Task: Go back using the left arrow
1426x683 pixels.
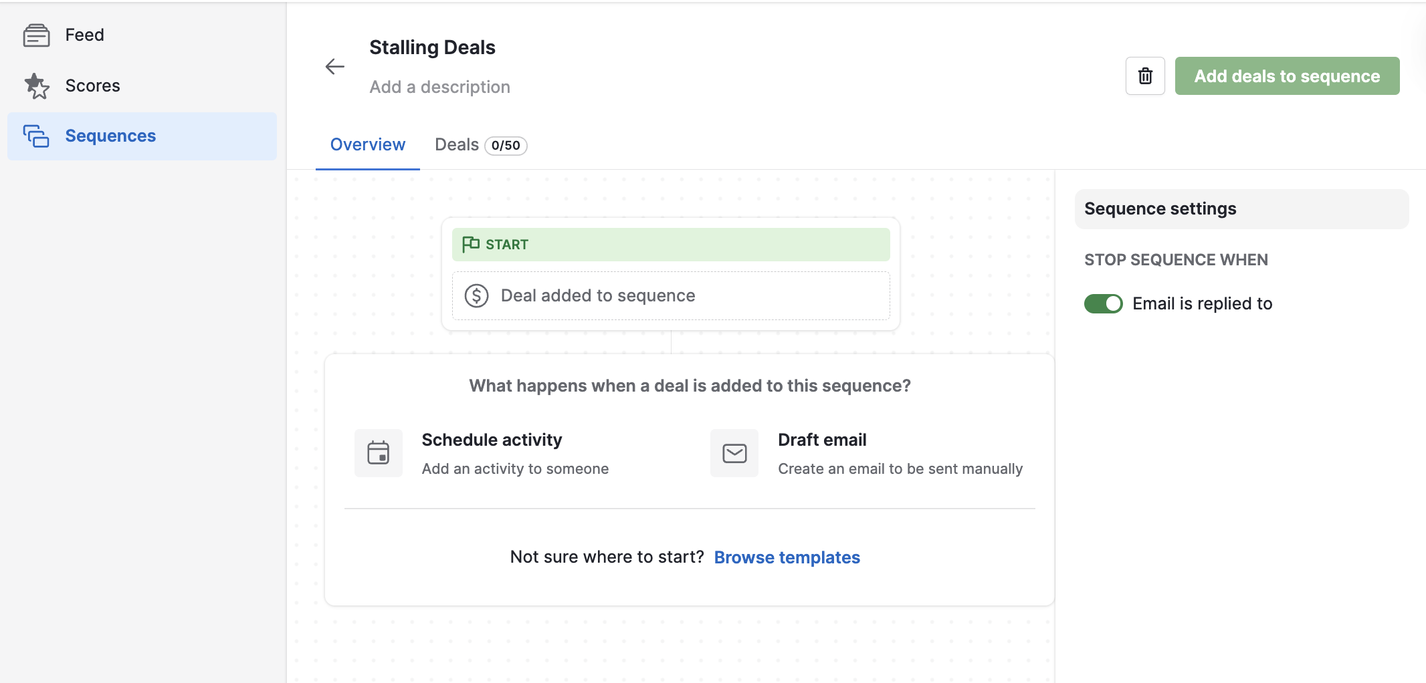Action: coord(334,66)
